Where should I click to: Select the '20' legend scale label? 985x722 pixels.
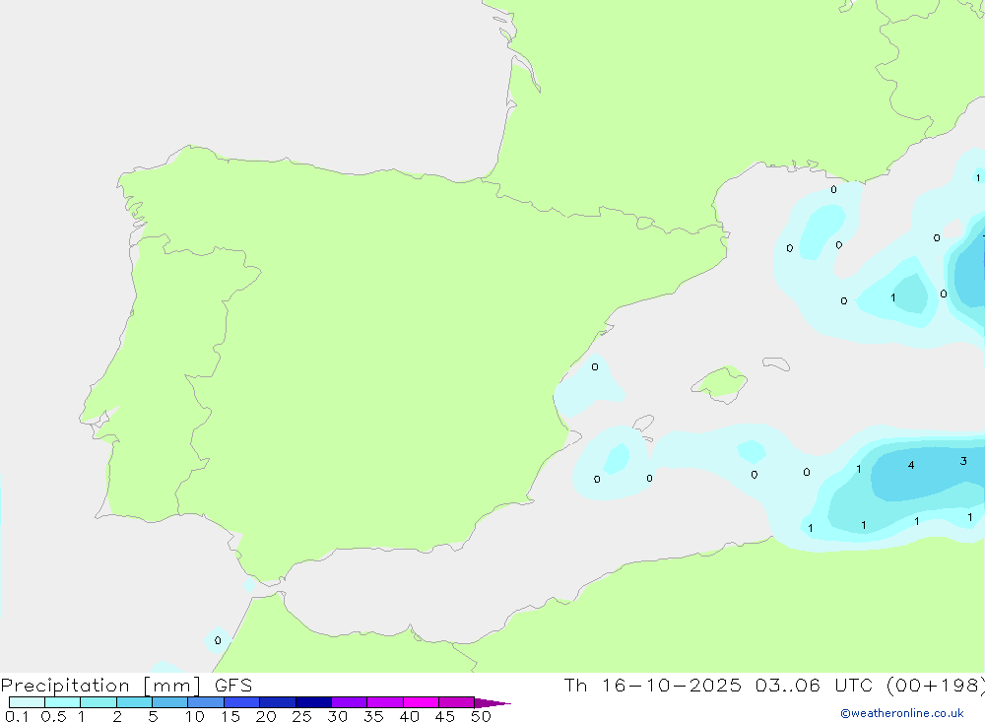click(x=266, y=716)
